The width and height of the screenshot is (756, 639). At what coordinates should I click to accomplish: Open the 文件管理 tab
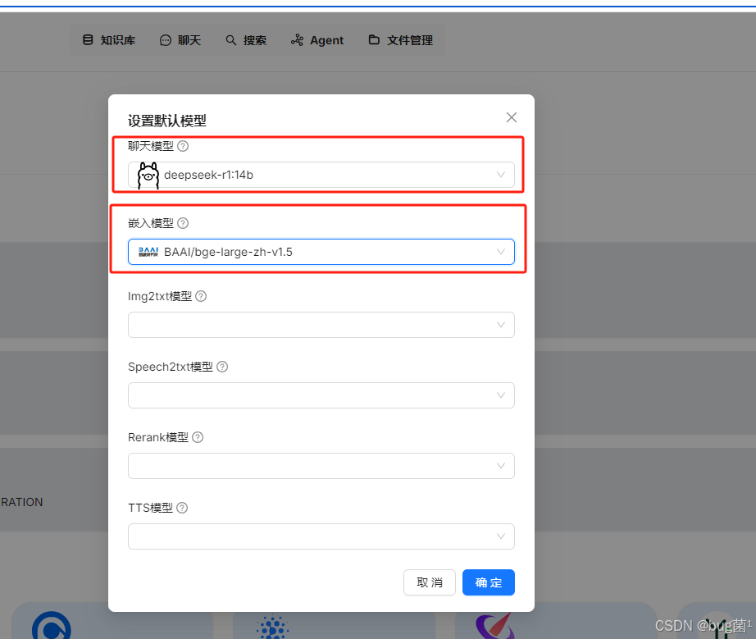tap(401, 40)
